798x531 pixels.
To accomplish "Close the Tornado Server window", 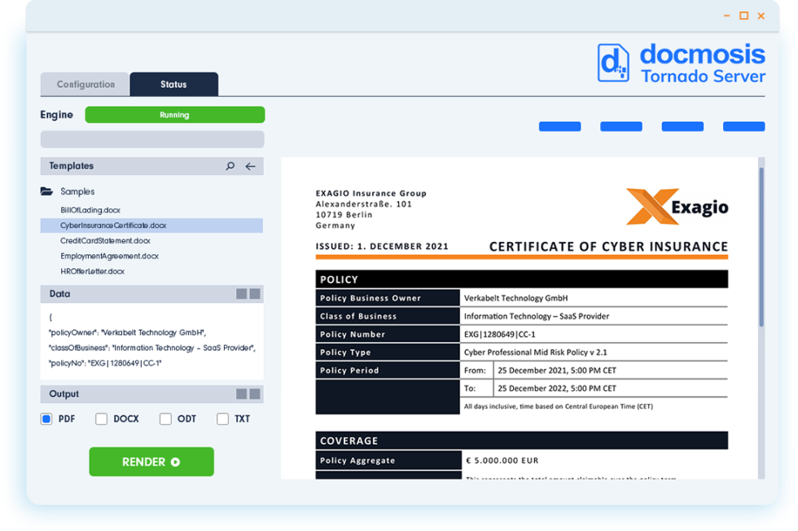I will point(761,15).
